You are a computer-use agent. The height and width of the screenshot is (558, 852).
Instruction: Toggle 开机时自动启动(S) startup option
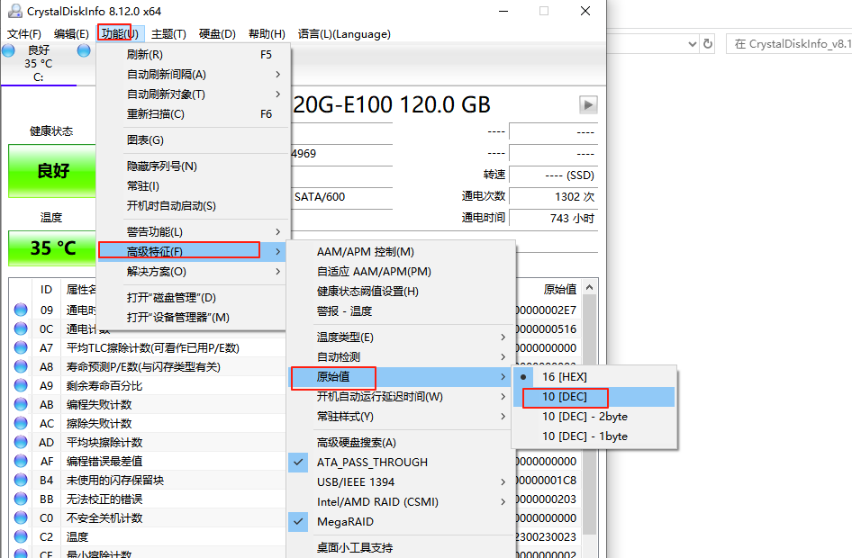pos(193,206)
